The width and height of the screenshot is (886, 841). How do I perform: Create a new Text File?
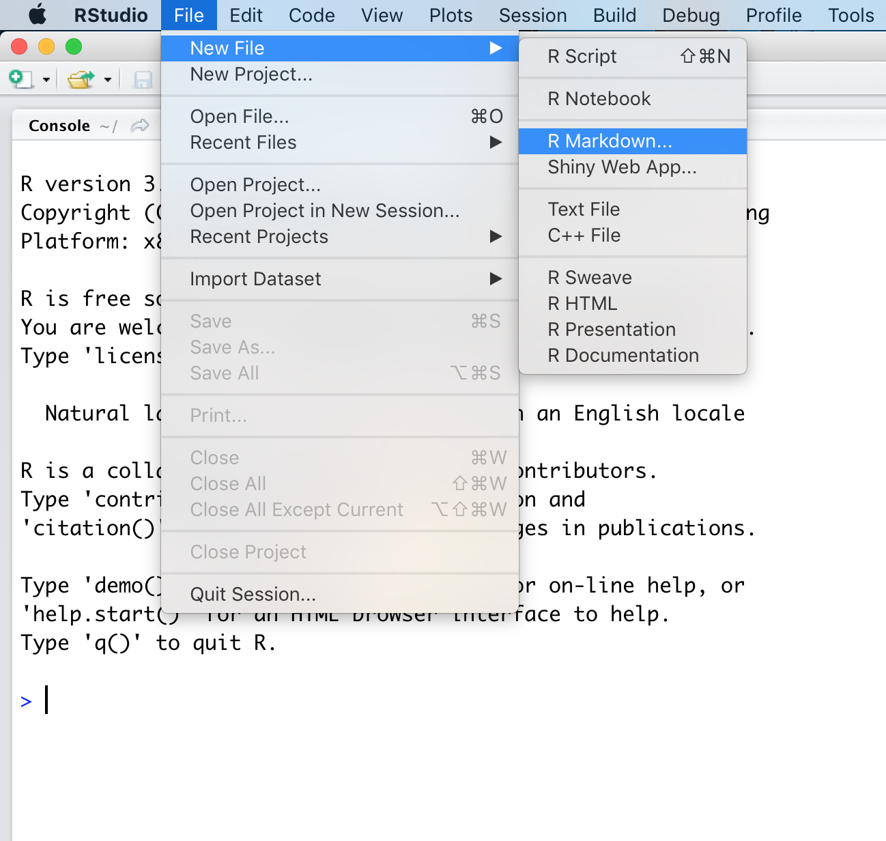633,210
